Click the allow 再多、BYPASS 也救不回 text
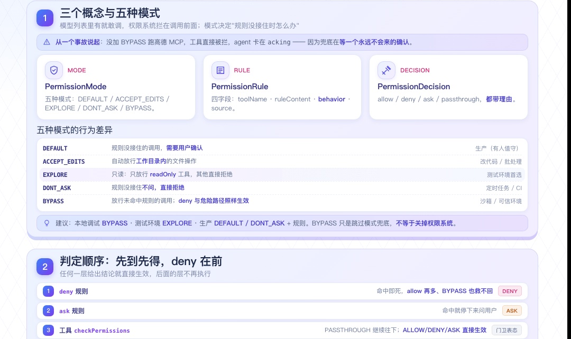The image size is (571, 339). tap(449, 291)
